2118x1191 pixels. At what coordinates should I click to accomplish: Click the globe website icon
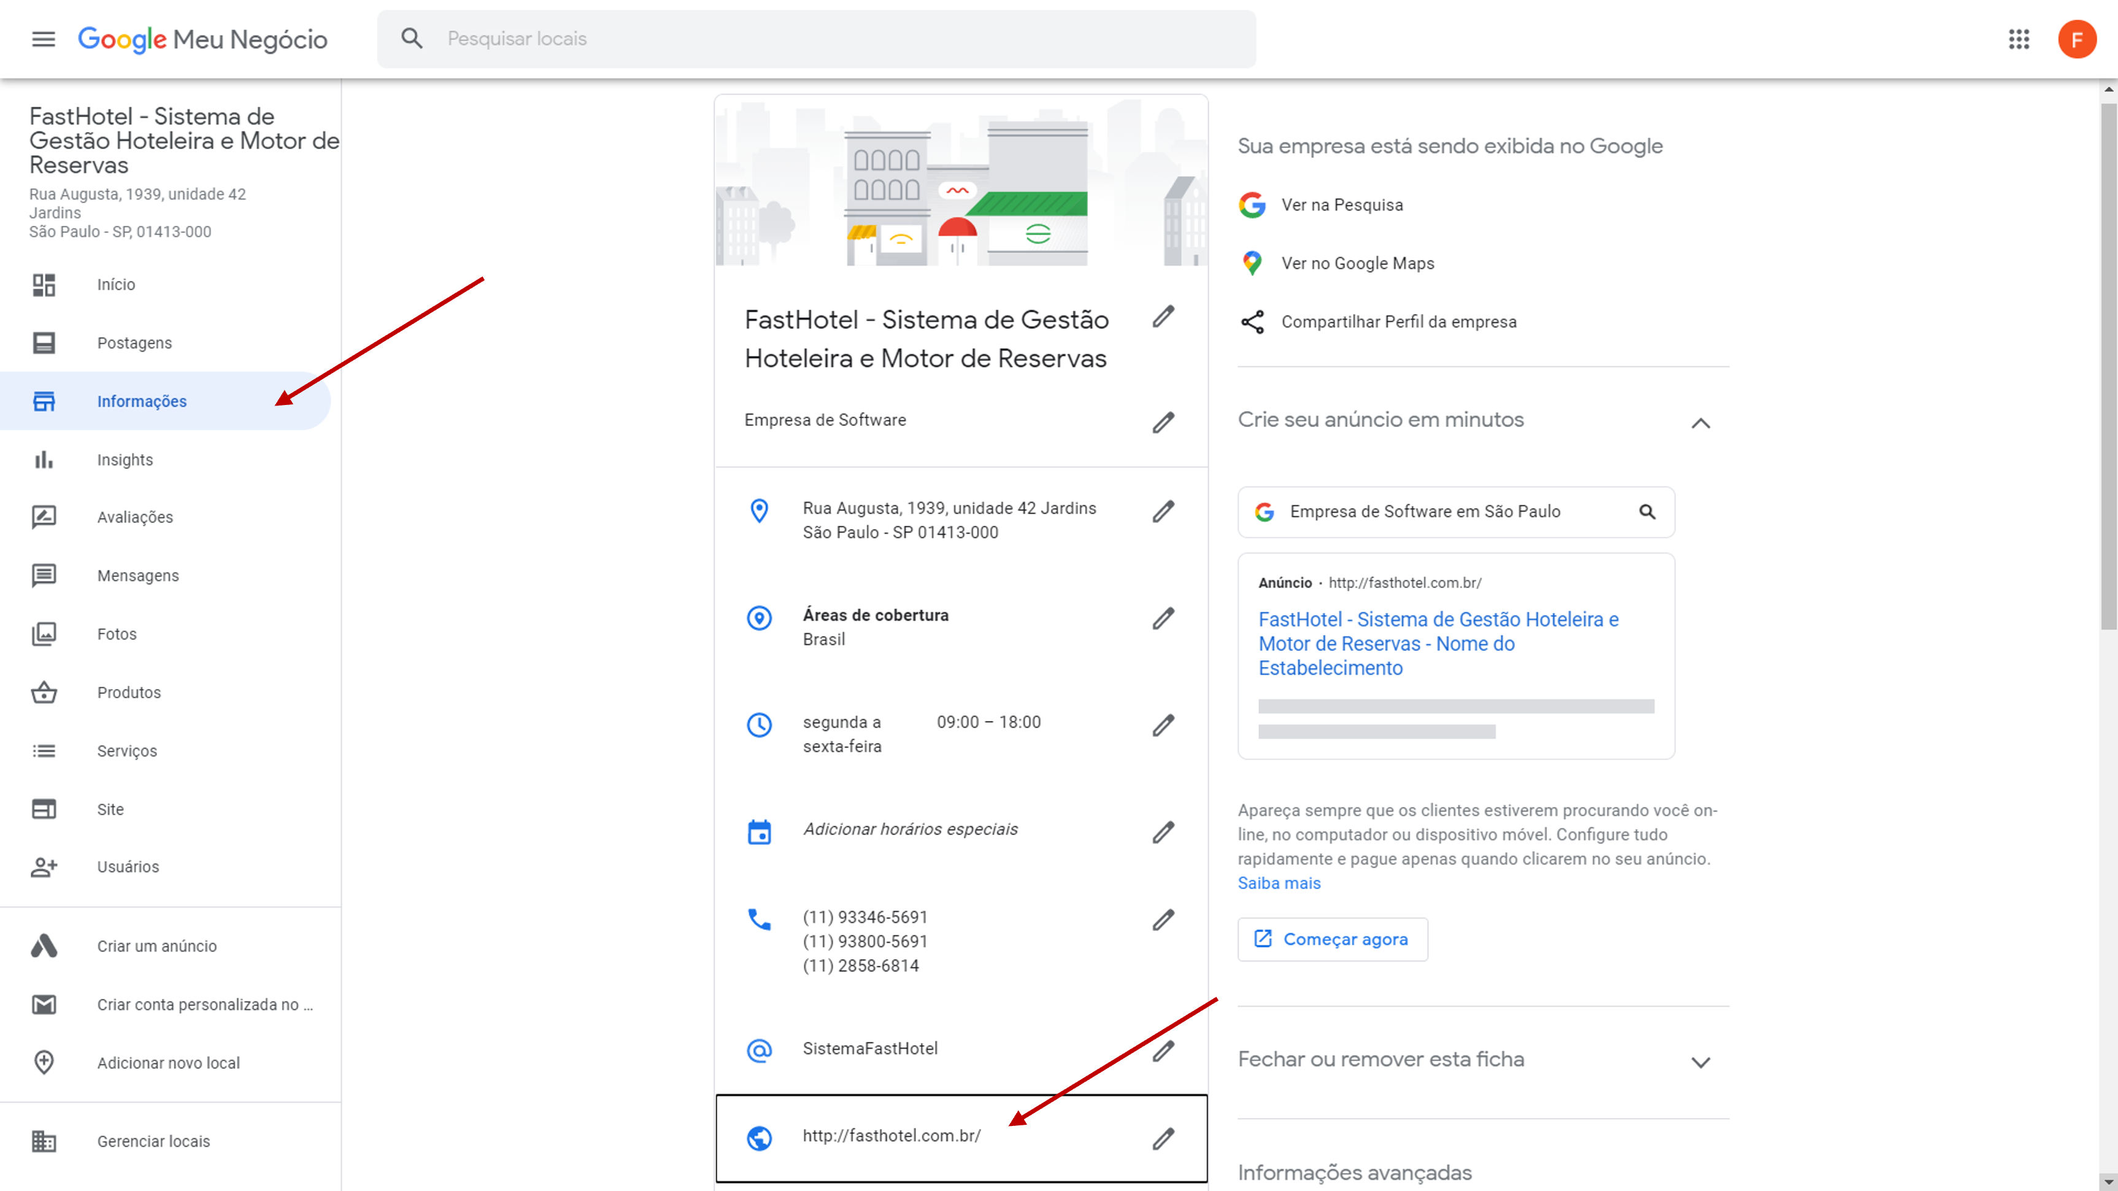[759, 1138]
